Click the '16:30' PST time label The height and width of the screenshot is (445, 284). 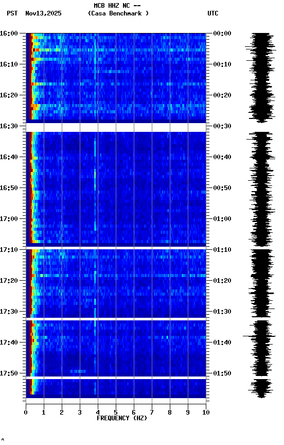[x=9, y=126]
